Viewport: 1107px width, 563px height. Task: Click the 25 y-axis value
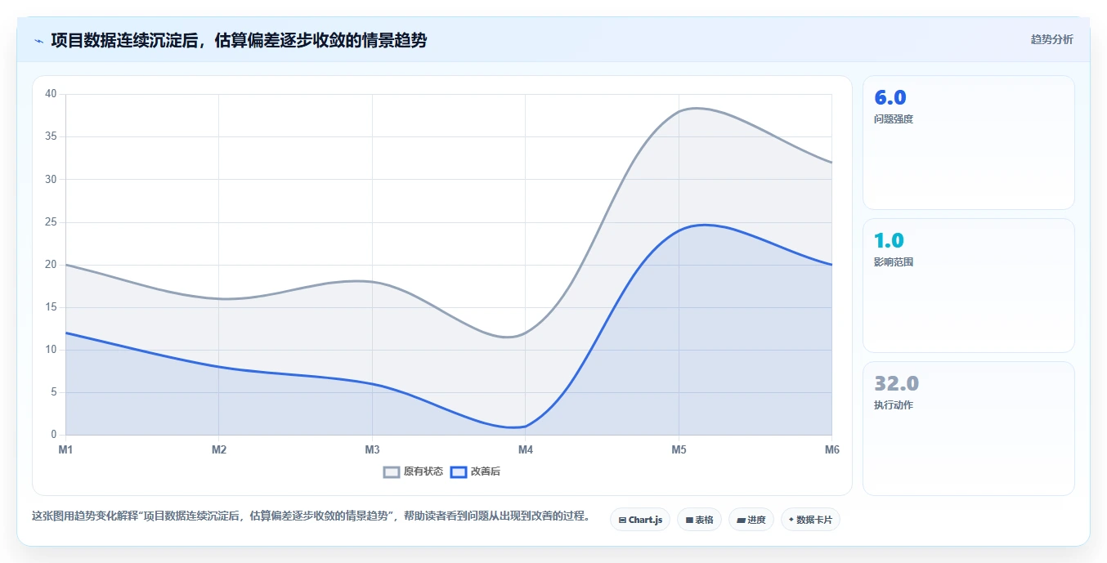tap(51, 222)
